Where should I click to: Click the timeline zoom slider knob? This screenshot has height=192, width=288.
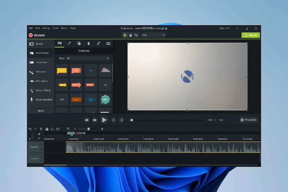[89, 129]
